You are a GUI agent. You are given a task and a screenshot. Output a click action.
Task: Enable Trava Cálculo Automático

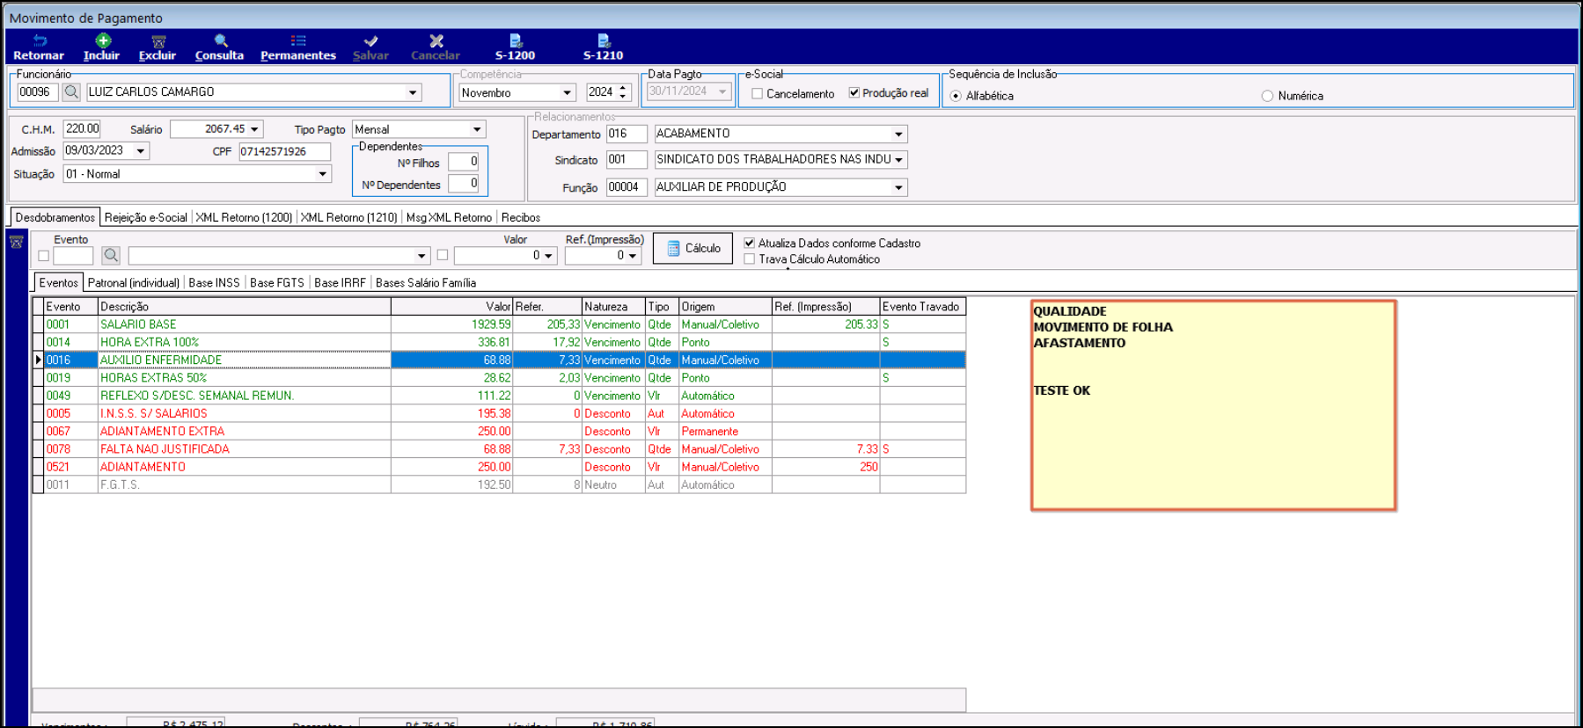(x=749, y=258)
